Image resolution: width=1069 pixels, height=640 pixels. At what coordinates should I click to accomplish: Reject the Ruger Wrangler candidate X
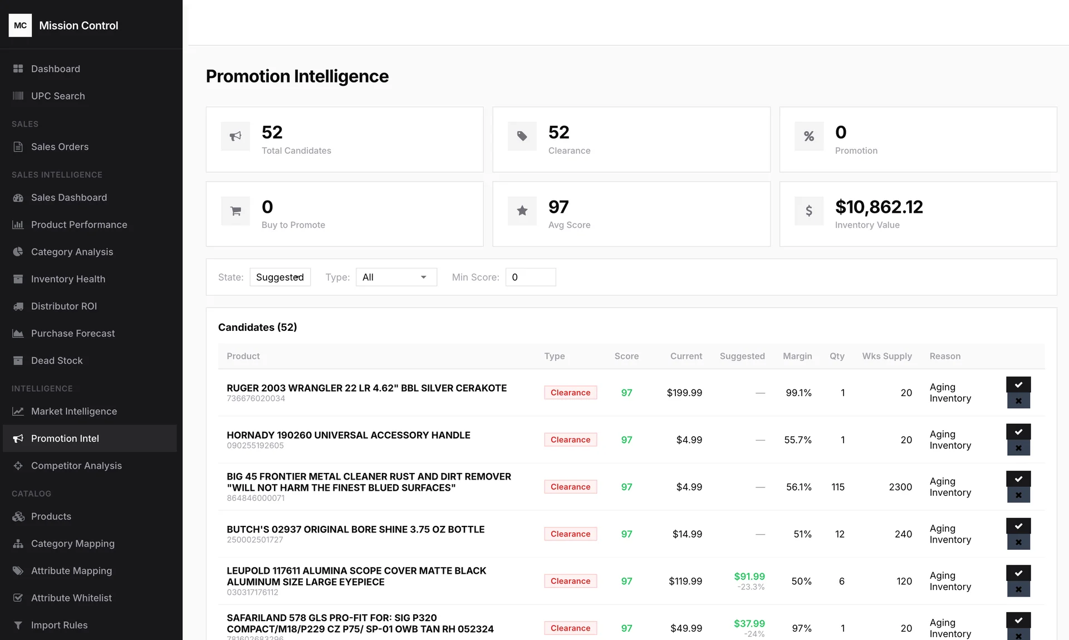(x=1018, y=400)
